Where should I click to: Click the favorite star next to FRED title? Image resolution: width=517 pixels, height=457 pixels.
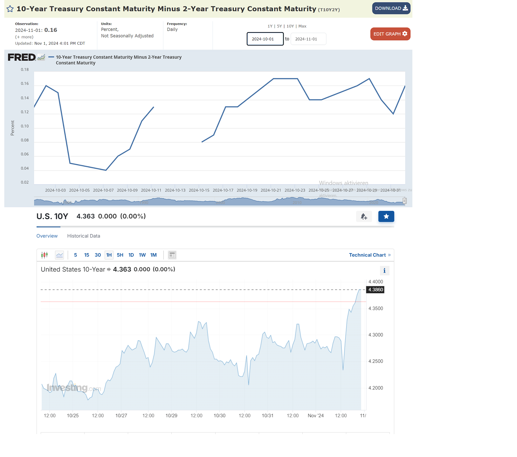tap(10, 9)
